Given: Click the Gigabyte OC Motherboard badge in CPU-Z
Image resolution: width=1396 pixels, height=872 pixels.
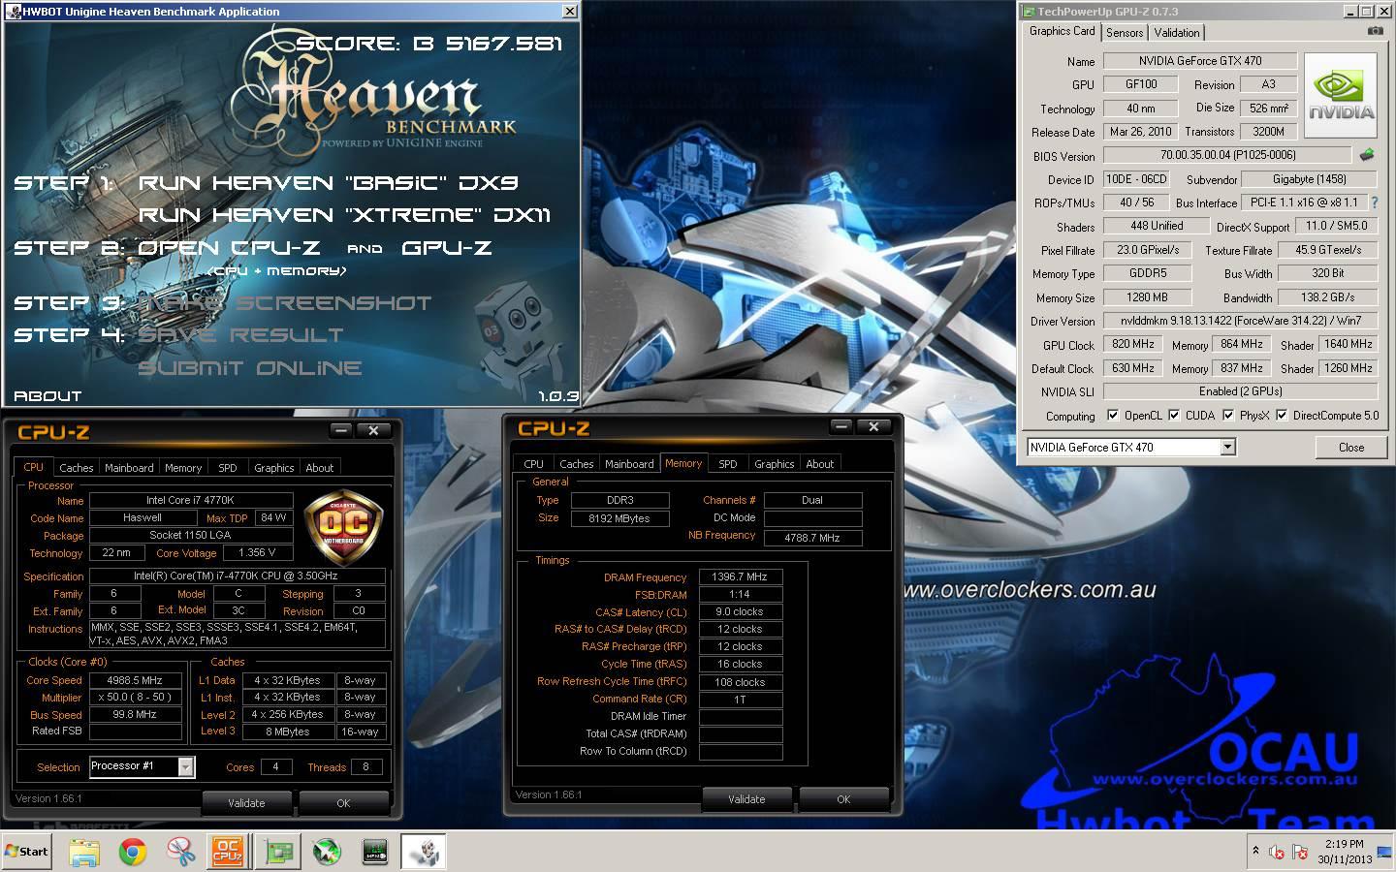Looking at the screenshot, I should tap(342, 528).
